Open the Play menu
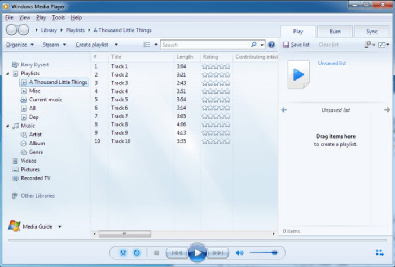This screenshot has width=395, height=267. 41,17
